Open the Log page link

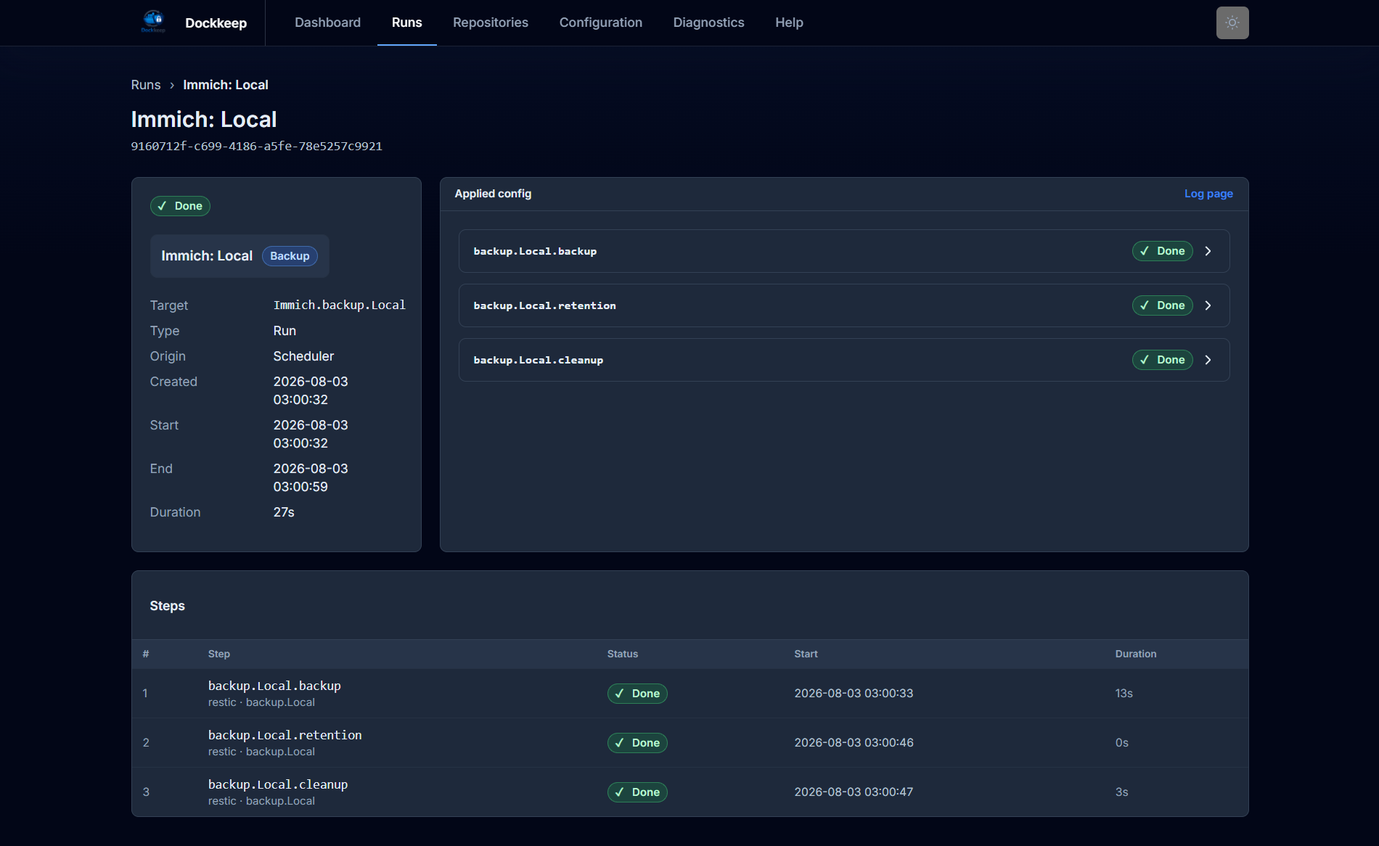[1208, 194]
